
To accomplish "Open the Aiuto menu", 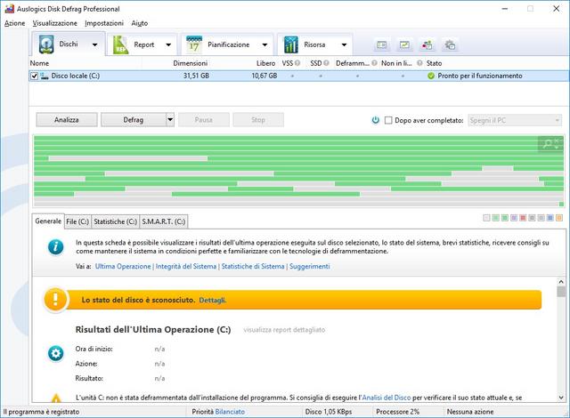I will click(140, 23).
